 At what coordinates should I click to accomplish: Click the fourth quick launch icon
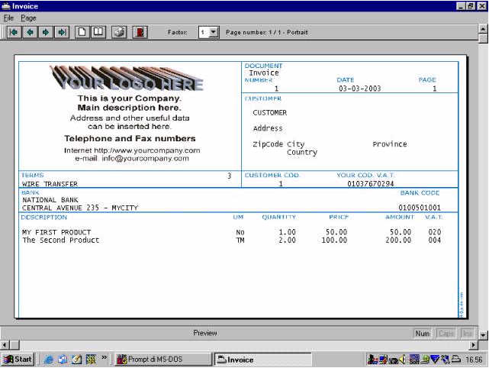pos(91,360)
